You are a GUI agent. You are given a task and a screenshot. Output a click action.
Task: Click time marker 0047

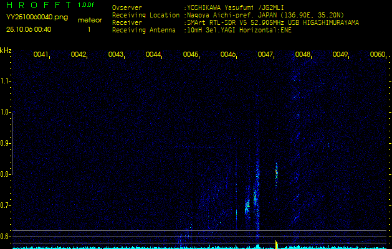click(x=265, y=54)
